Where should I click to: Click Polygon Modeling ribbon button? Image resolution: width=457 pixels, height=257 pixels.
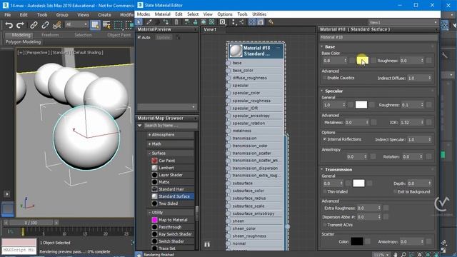(23, 42)
